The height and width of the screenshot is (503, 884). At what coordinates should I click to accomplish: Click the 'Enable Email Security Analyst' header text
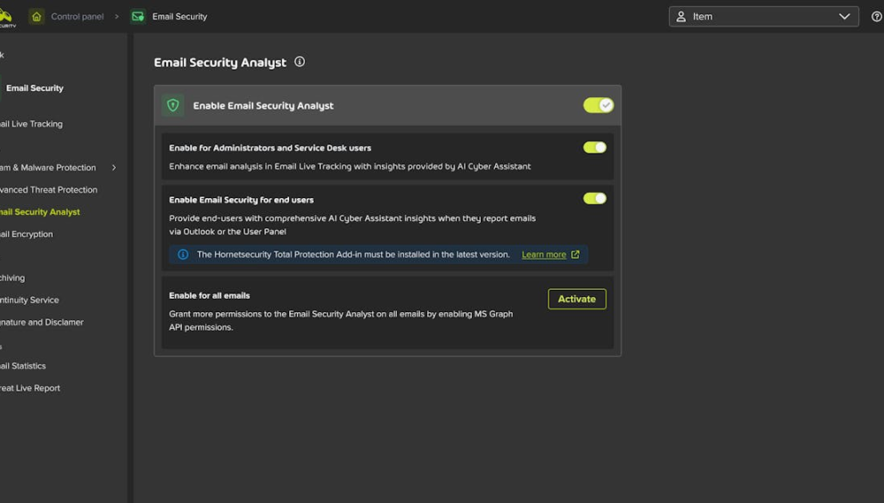coord(263,105)
